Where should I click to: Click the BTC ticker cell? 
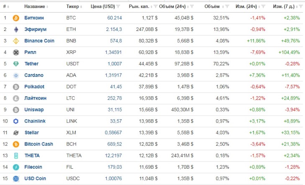pyautogui.click(x=71, y=18)
